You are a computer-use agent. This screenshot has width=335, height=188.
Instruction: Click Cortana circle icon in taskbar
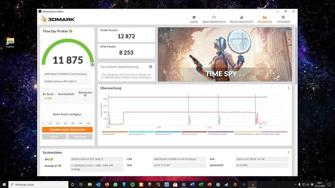tap(72, 185)
